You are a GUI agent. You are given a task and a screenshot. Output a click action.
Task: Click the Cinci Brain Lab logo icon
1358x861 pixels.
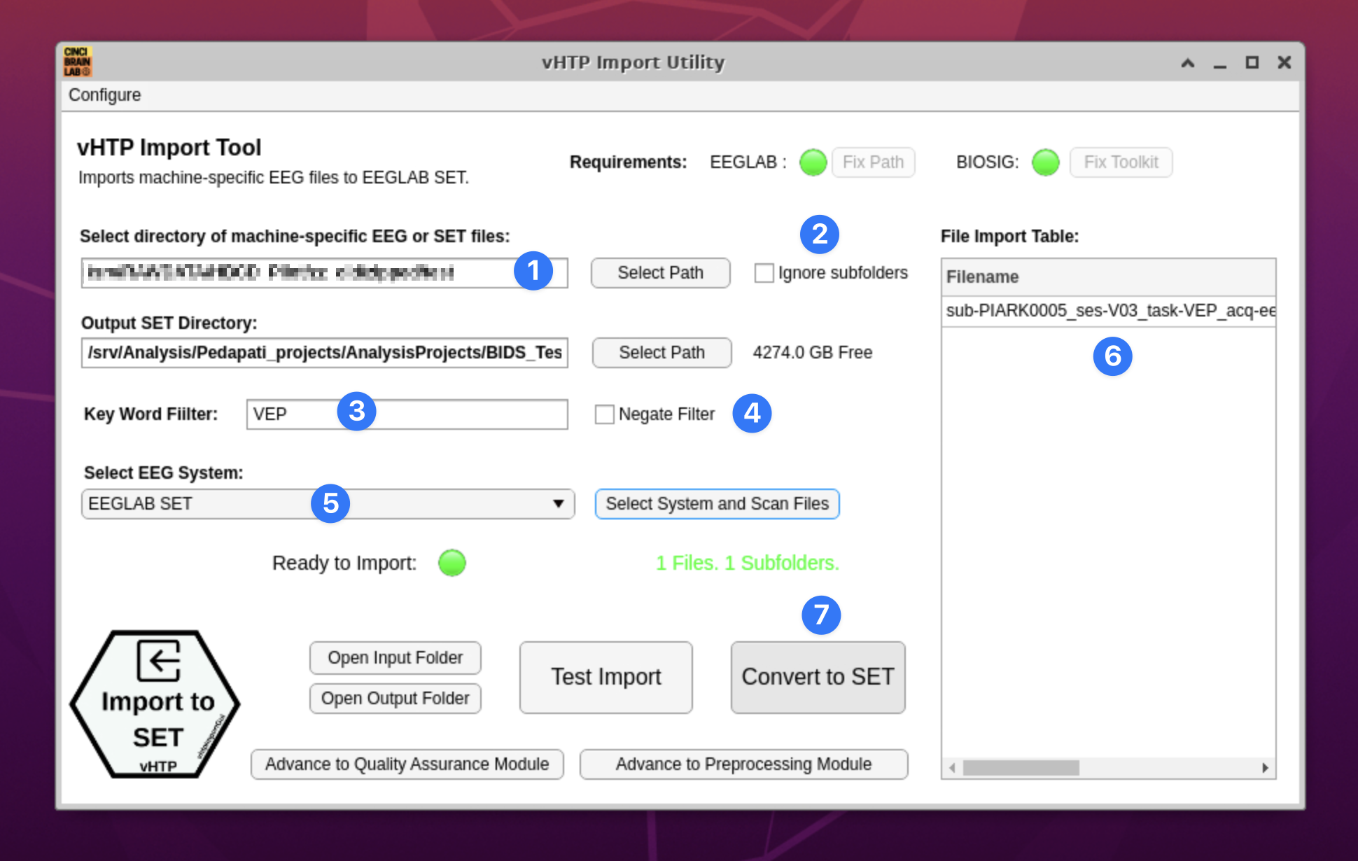pyautogui.click(x=77, y=62)
